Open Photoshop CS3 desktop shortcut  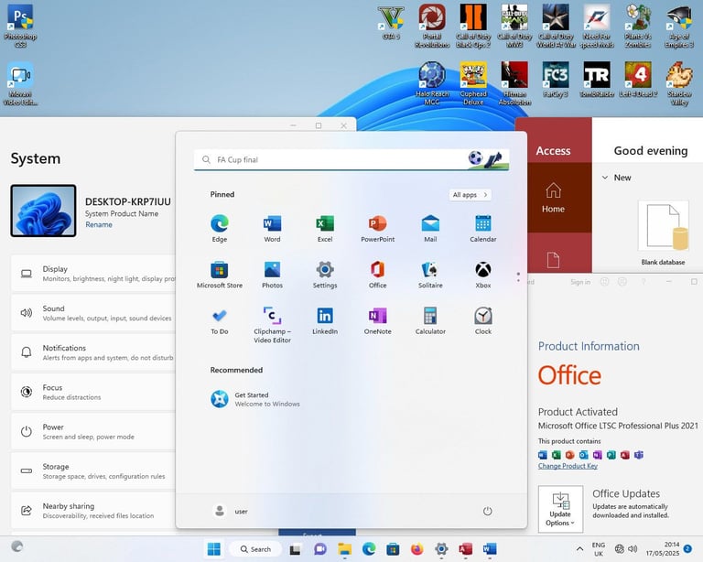click(20, 25)
